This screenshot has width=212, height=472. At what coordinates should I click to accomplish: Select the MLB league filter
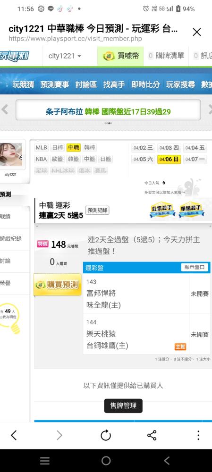41,147
